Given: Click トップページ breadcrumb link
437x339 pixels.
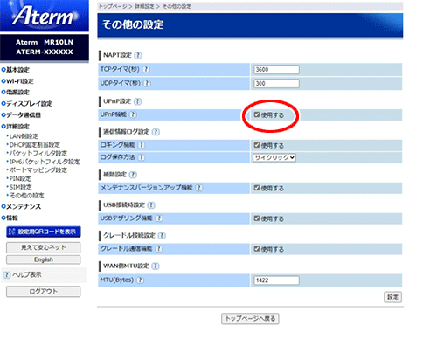Looking at the screenshot, I should 113,6.
